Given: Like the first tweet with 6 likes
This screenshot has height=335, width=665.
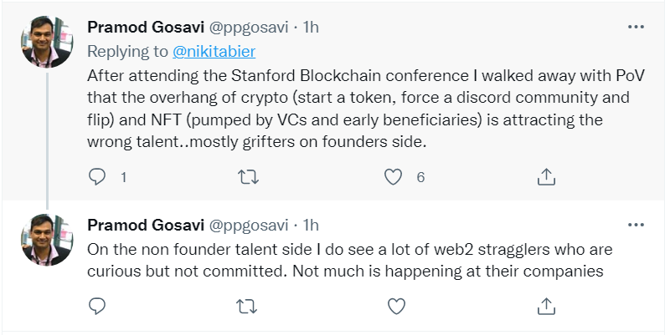Looking at the screenshot, I should coord(393,176).
